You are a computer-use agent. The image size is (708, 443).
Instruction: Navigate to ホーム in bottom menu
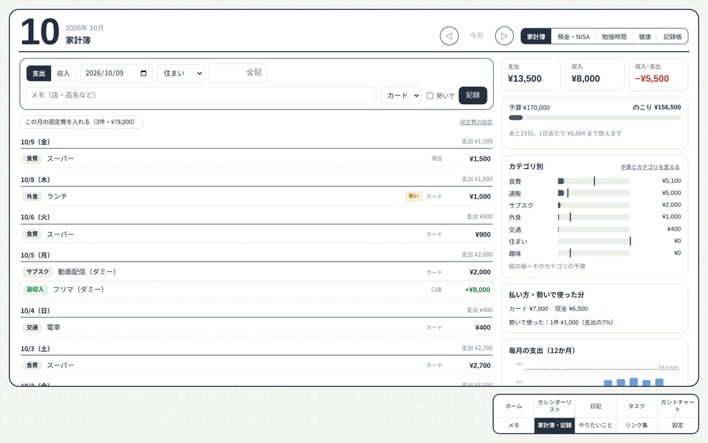click(514, 406)
